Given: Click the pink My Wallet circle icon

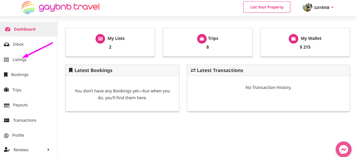Looking at the screenshot, I should tap(293, 39).
